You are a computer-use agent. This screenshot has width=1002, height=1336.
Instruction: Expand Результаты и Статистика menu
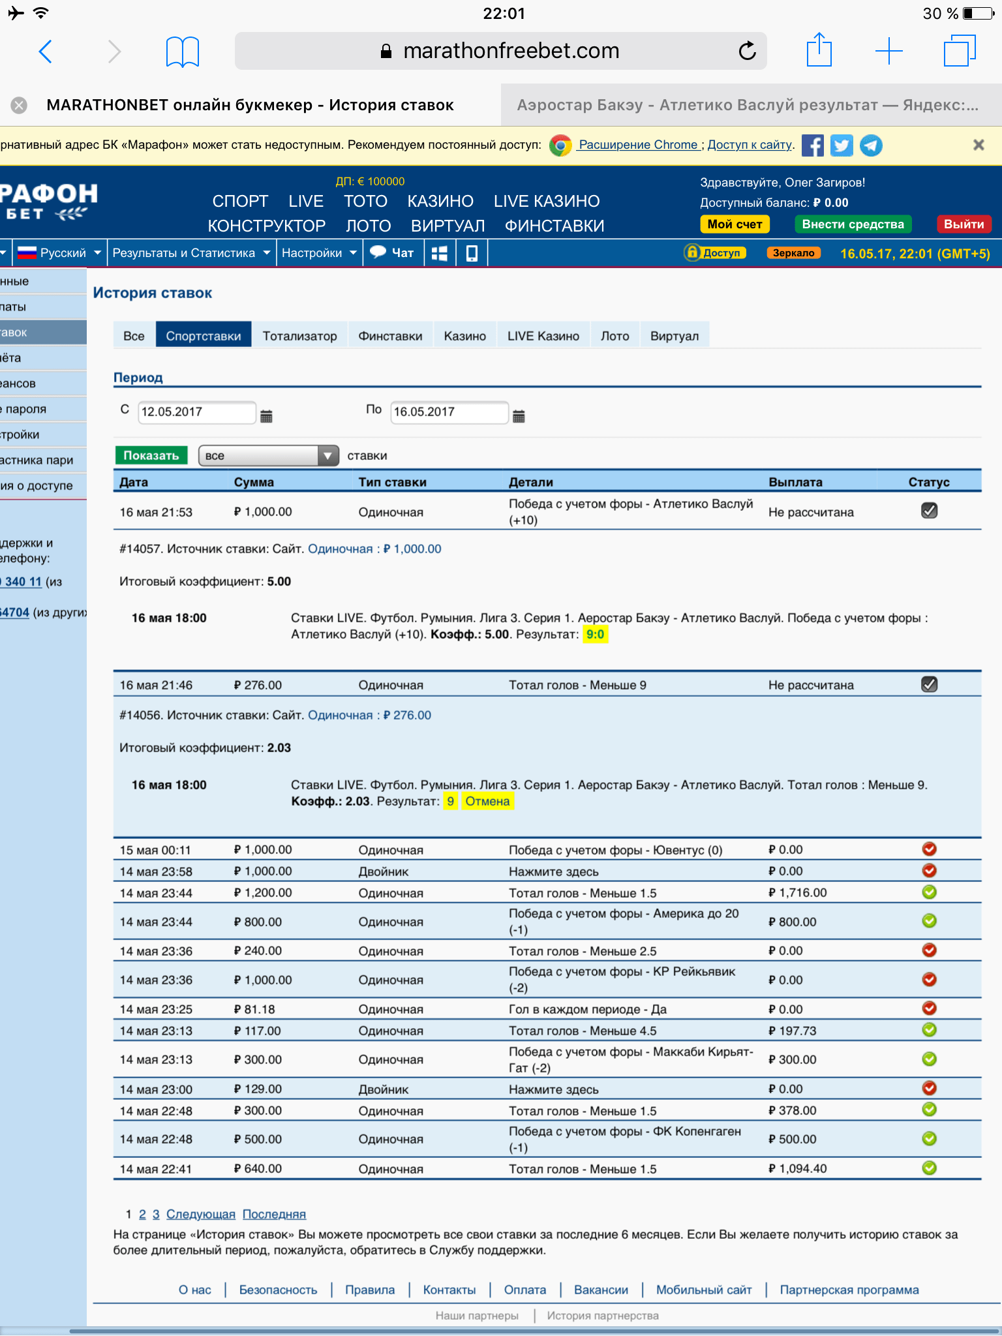[x=190, y=253]
